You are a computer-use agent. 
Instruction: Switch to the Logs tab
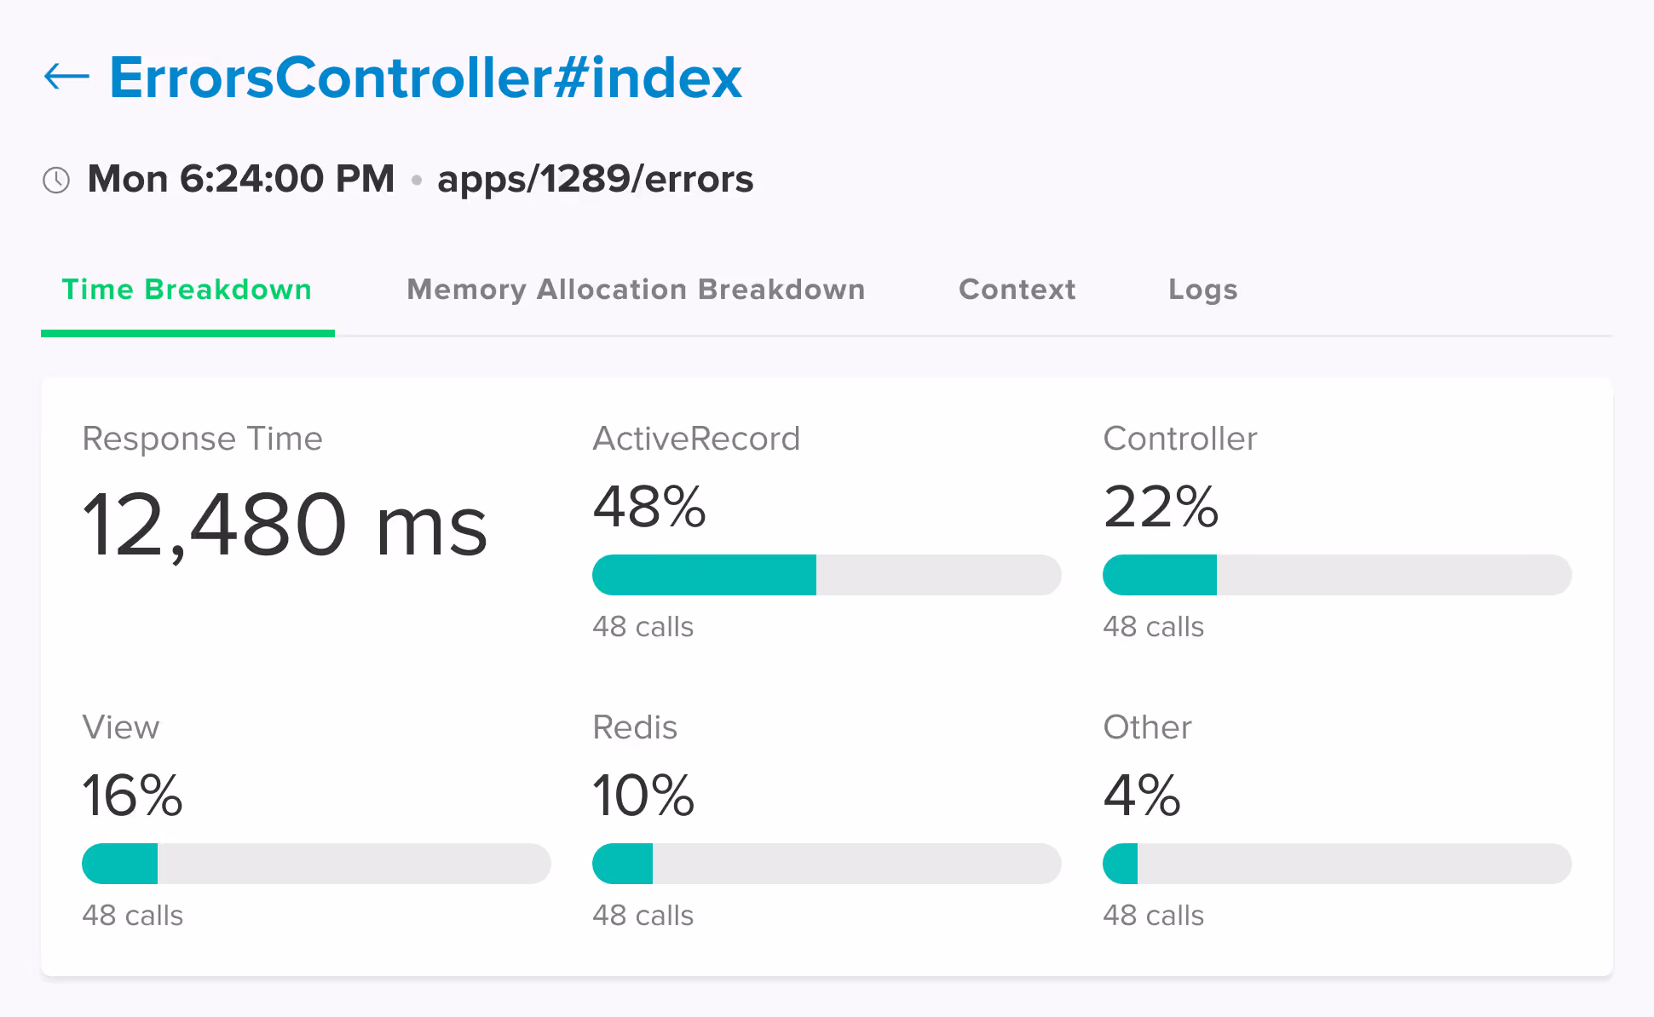(1202, 290)
